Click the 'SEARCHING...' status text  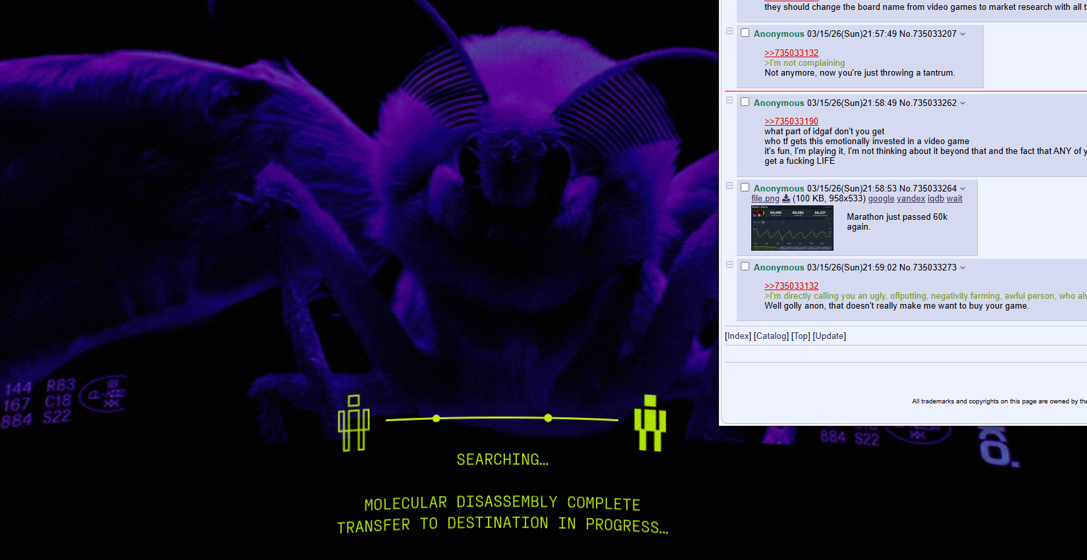502,459
